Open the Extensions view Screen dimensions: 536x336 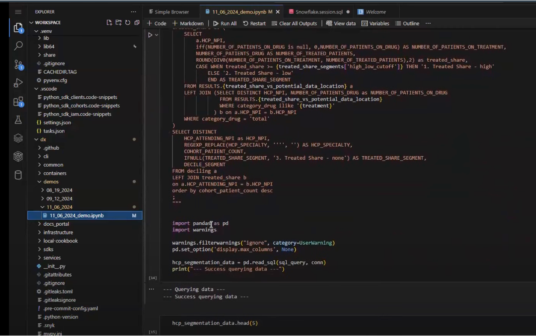click(18, 101)
